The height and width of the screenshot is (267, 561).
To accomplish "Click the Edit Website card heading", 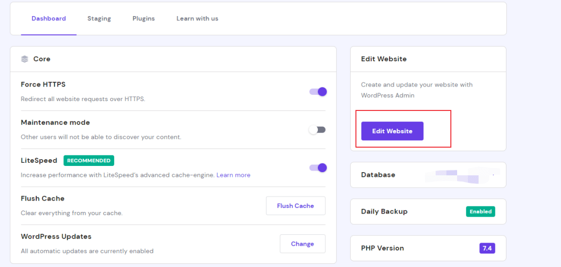I will 384,59.
